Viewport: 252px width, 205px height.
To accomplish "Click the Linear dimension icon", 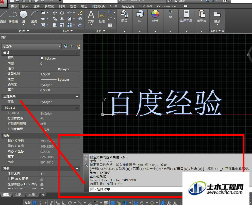I will coord(110,12).
